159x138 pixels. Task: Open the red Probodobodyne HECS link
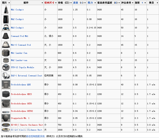coord(21,94)
